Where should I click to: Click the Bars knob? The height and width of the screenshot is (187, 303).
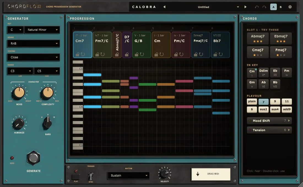(x=48, y=123)
